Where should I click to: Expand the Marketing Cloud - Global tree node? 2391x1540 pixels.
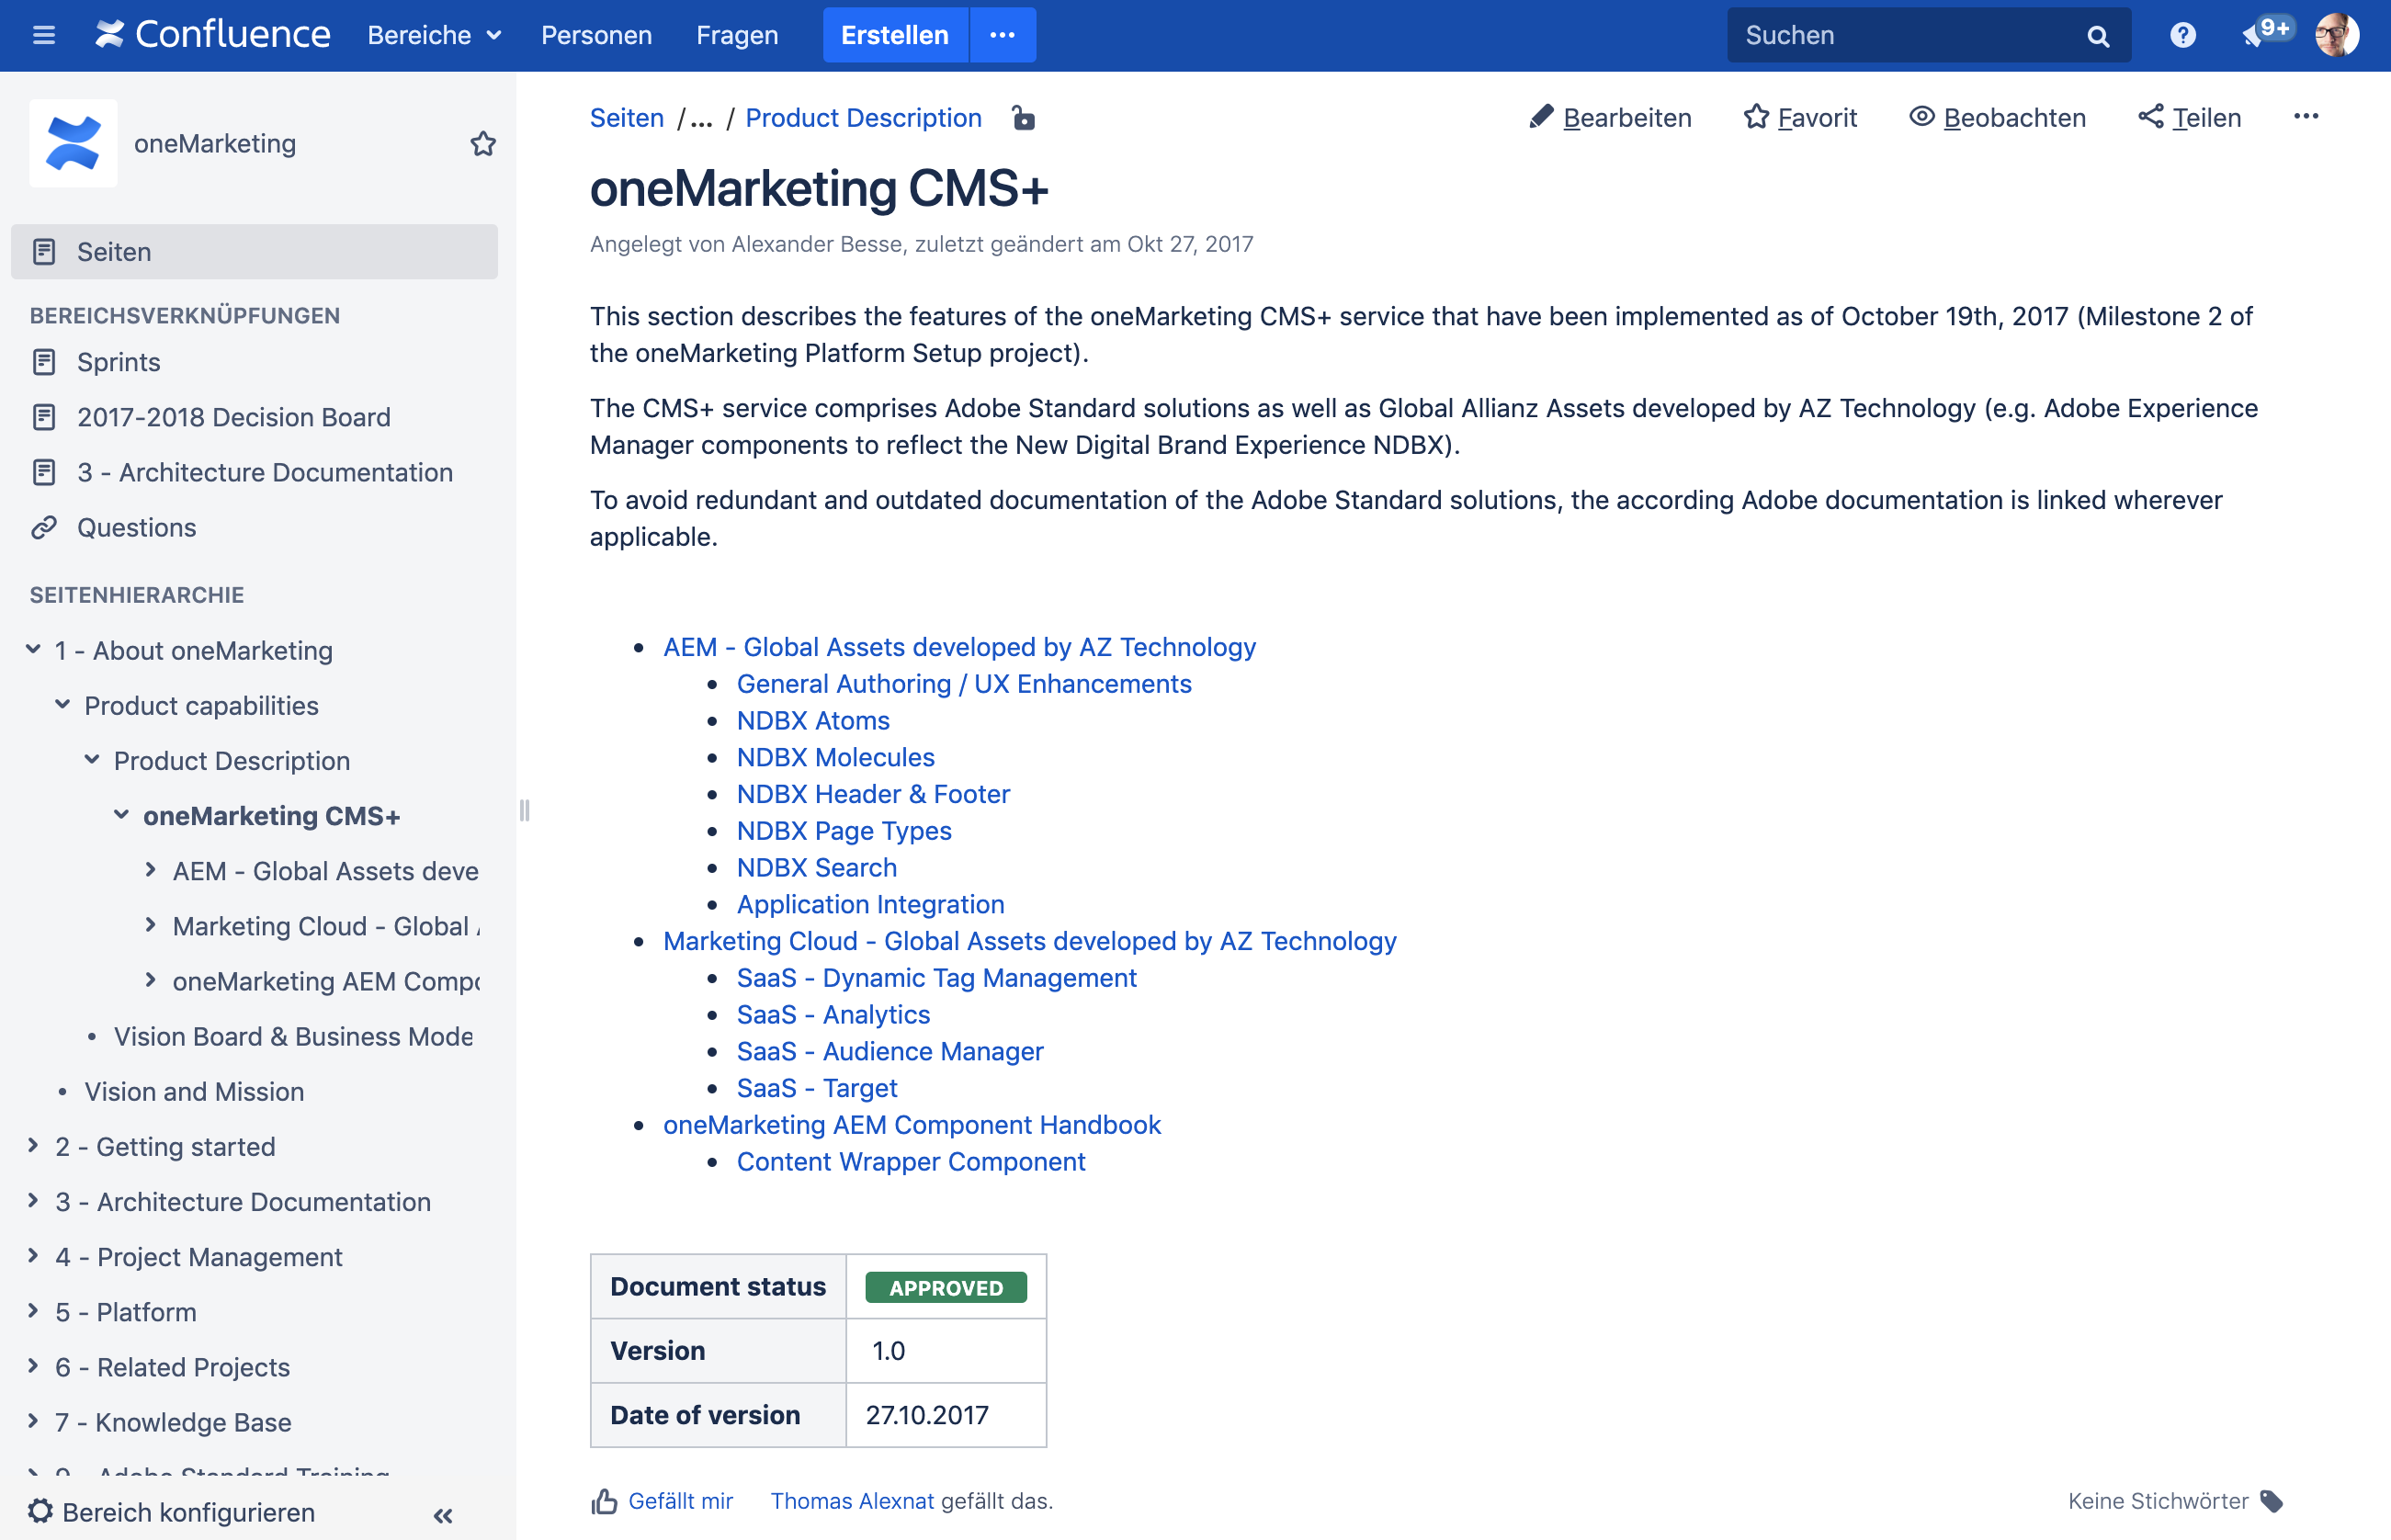(150, 925)
